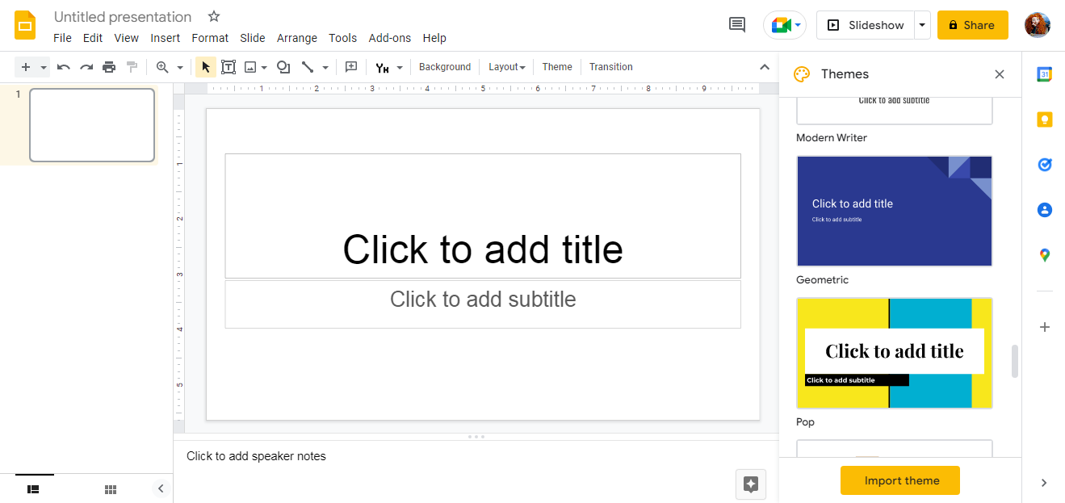Hide the menus with up chevron
The image size is (1065, 503).
click(x=765, y=67)
